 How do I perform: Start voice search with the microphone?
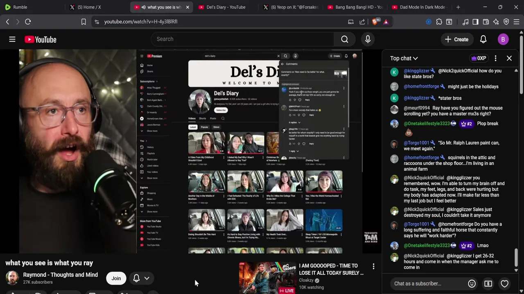click(x=368, y=39)
